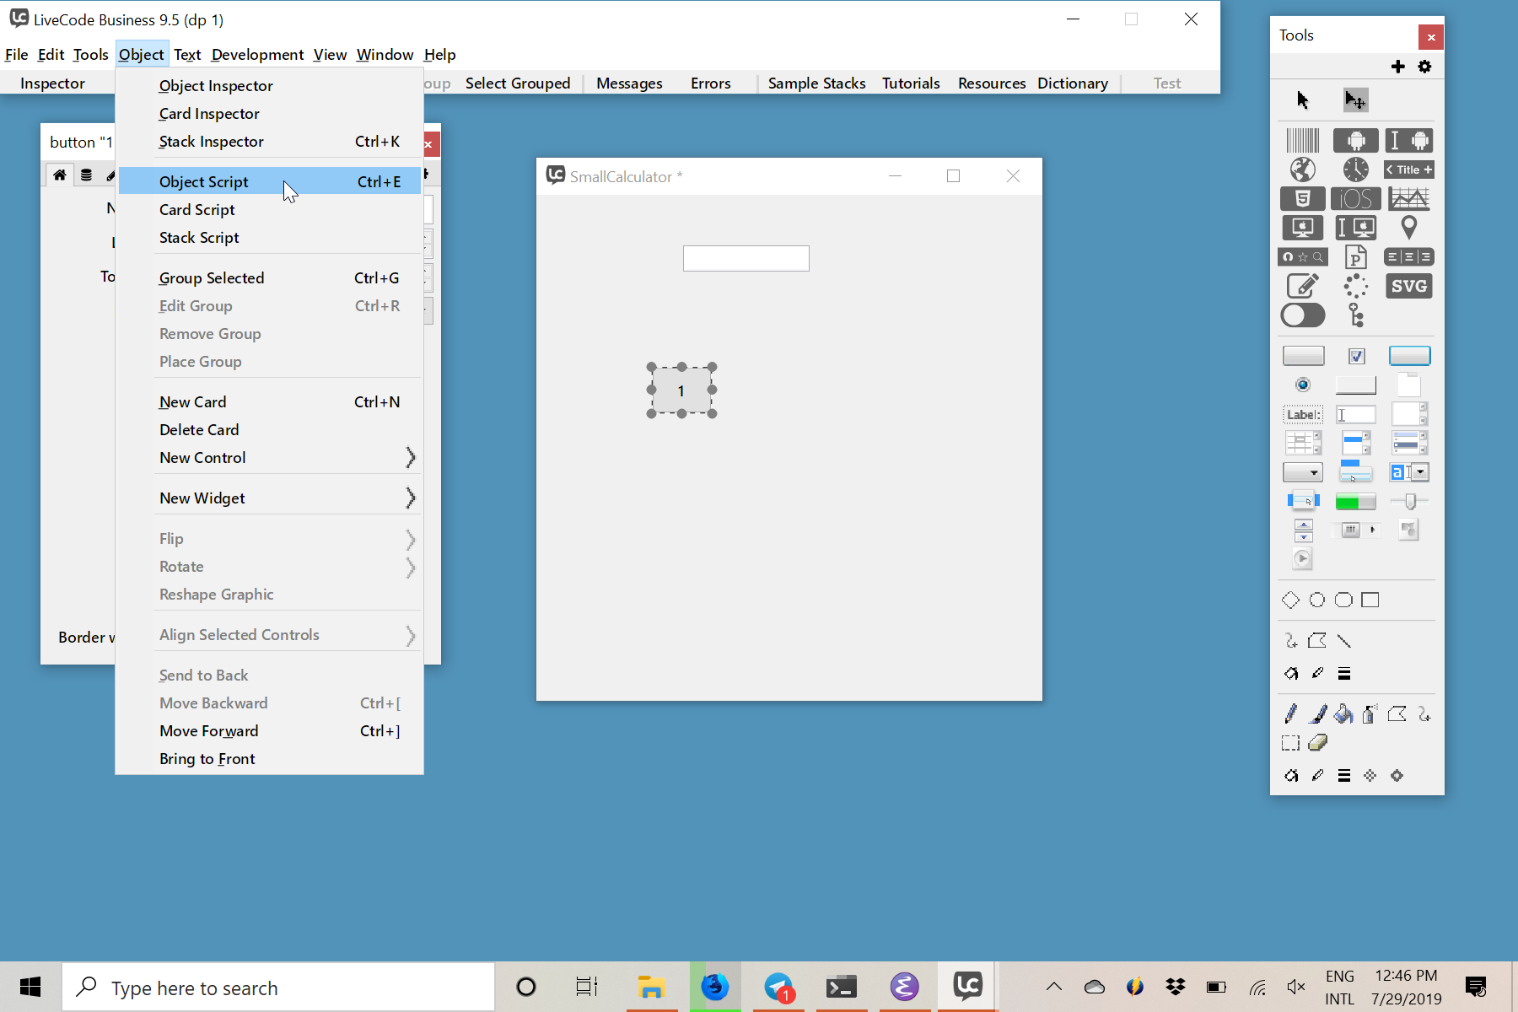Open the Errors toolbar button

tap(710, 83)
